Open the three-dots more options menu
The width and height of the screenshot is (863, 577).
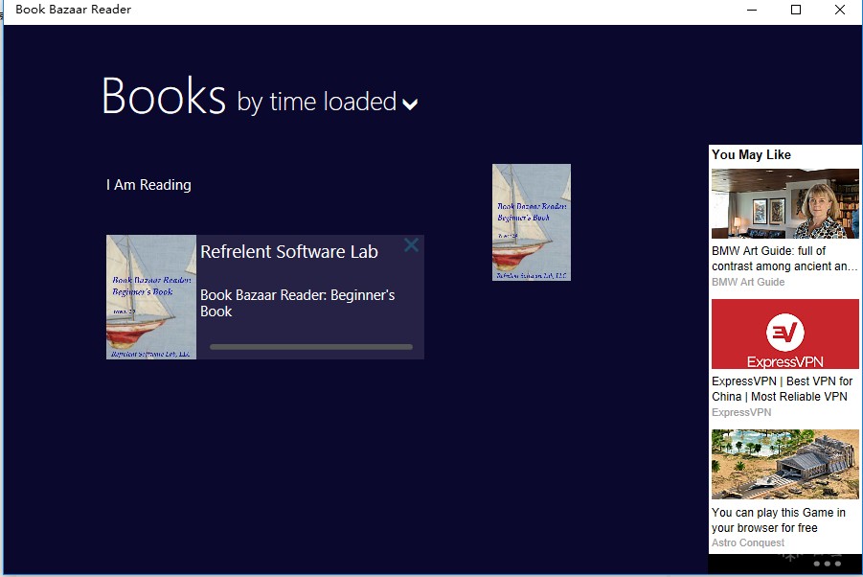pos(828,564)
